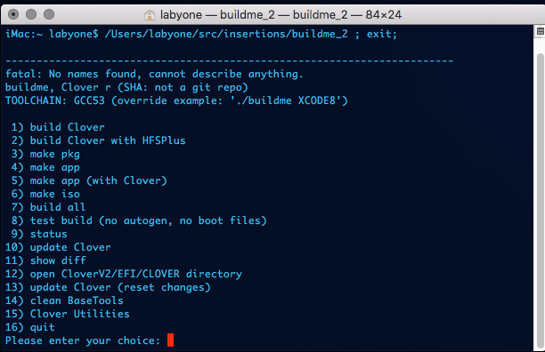Click the line '10) update Clover'
This screenshot has width=545, height=352.
pos(58,247)
